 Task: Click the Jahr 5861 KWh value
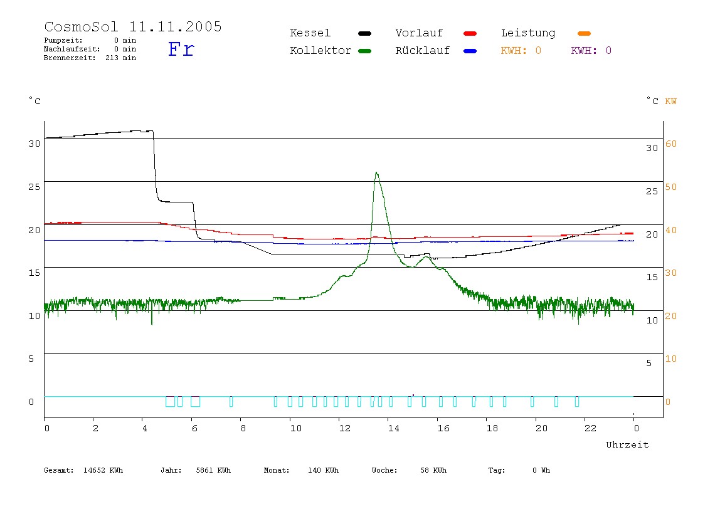pos(196,470)
